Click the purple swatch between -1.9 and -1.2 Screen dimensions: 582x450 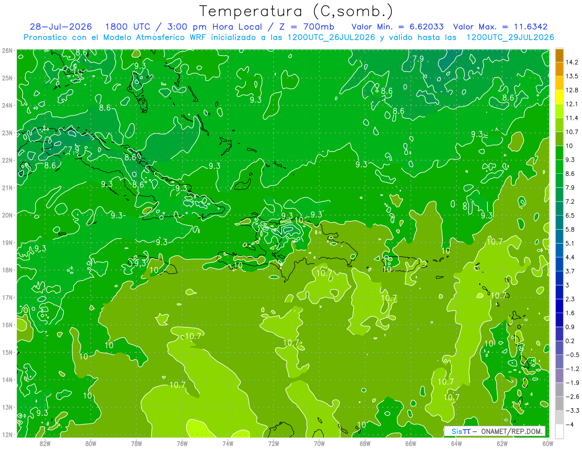(x=559, y=376)
